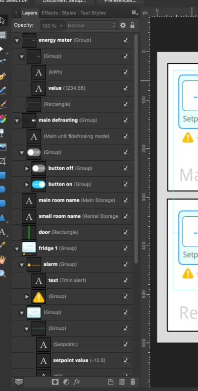Select the Fill gradient tool
The height and width of the screenshot is (391, 198).
(2, 119)
